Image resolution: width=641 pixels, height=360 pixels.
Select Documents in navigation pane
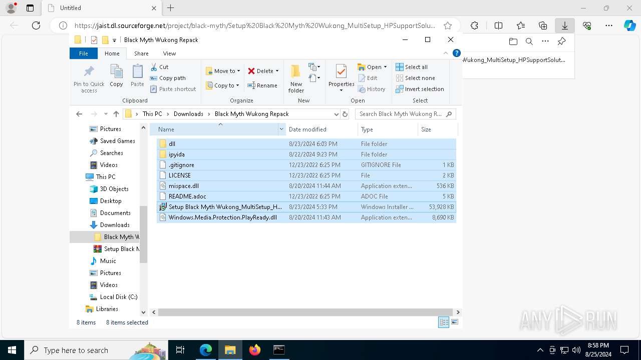pos(115,213)
